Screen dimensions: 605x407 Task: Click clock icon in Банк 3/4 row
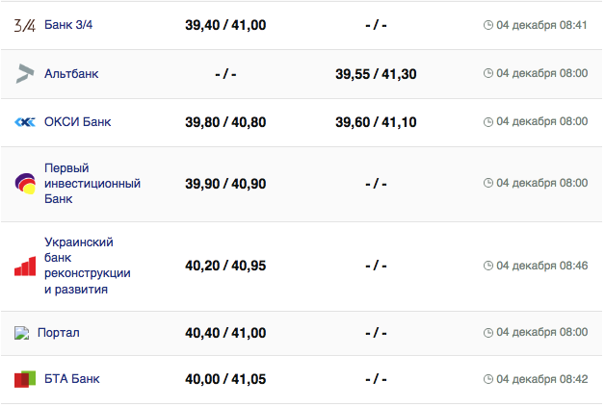pos(487,25)
